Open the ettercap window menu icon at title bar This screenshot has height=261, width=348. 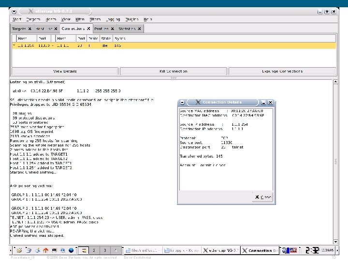pos(14,11)
